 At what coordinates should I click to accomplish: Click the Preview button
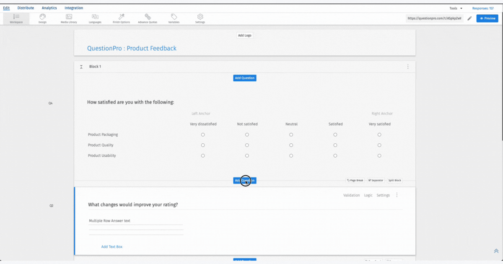click(x=487, y=18)
